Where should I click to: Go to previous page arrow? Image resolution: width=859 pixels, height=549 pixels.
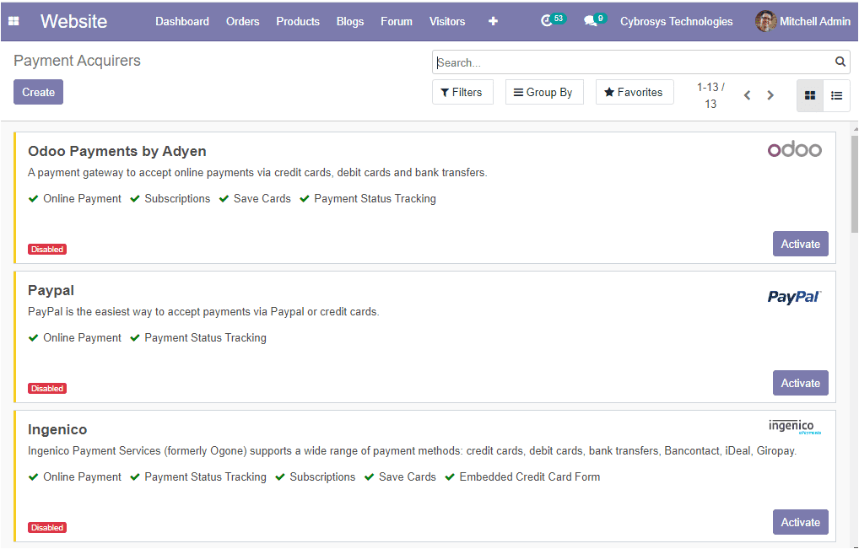click(747, 95)
